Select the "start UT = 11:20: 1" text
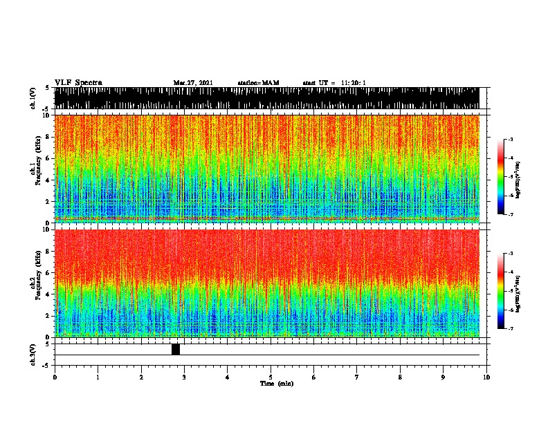 pyautogui.click(x=334, y=83)
